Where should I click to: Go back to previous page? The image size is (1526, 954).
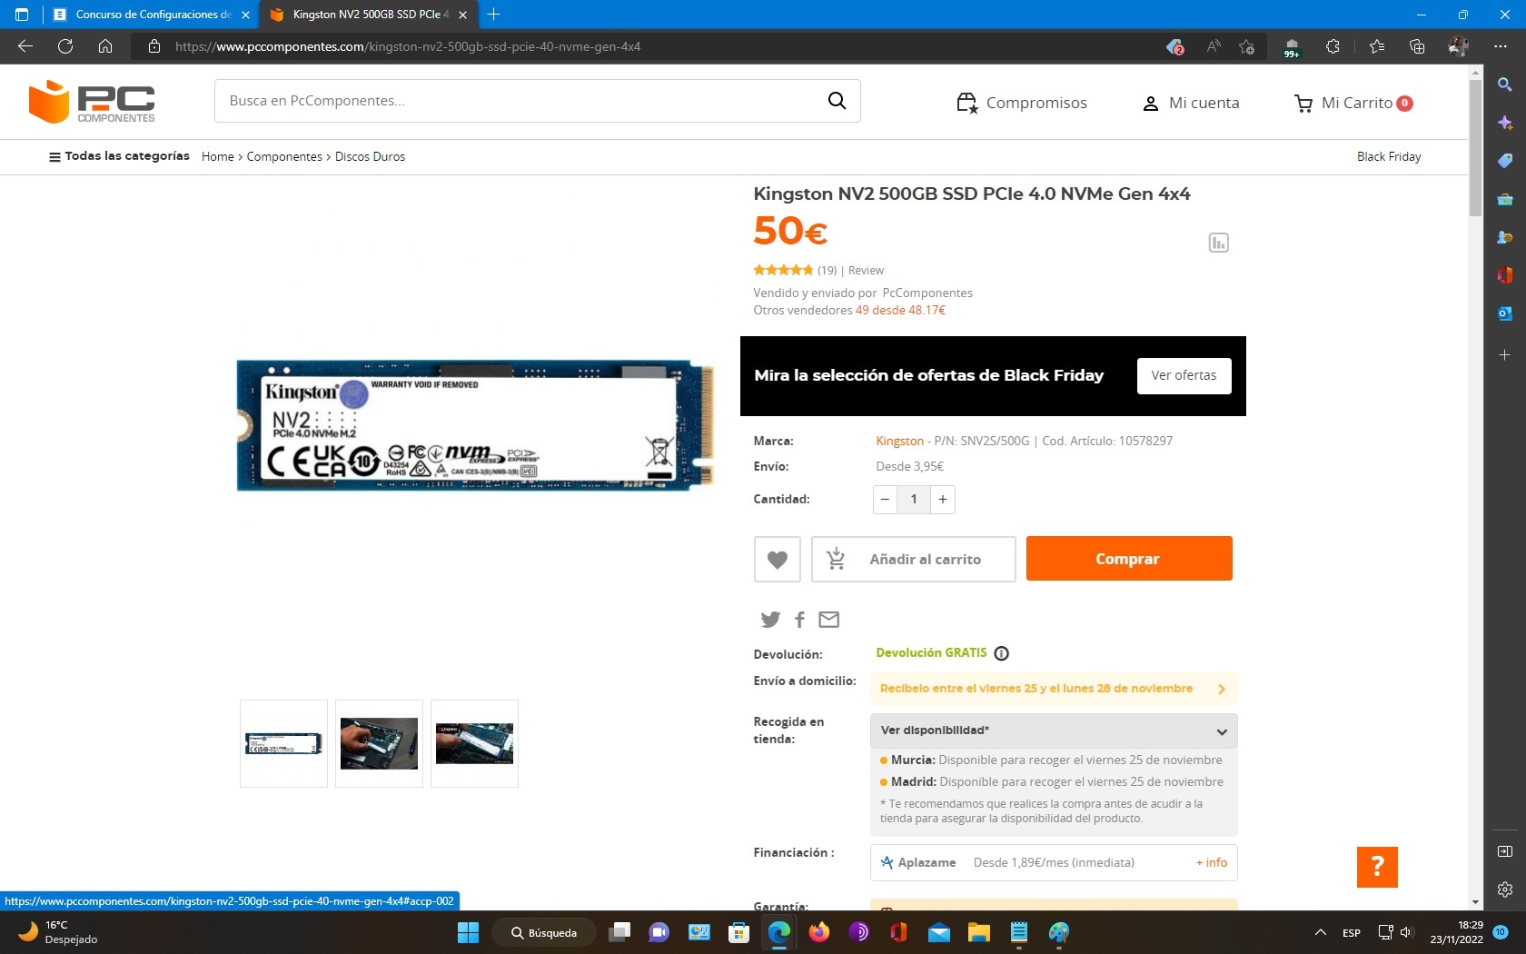click(x=25, y=46)
